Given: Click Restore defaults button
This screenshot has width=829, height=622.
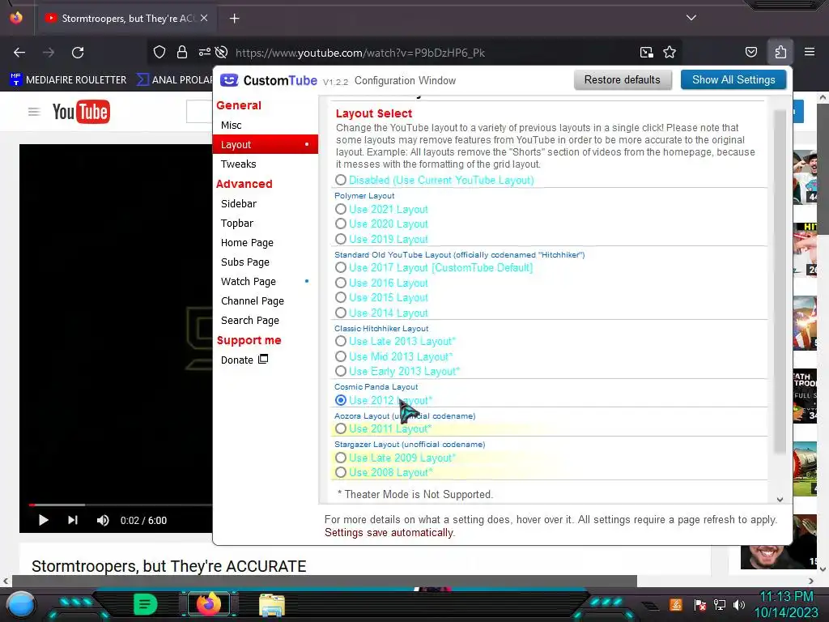Looking at the screenshot, I should pos(623,80).
